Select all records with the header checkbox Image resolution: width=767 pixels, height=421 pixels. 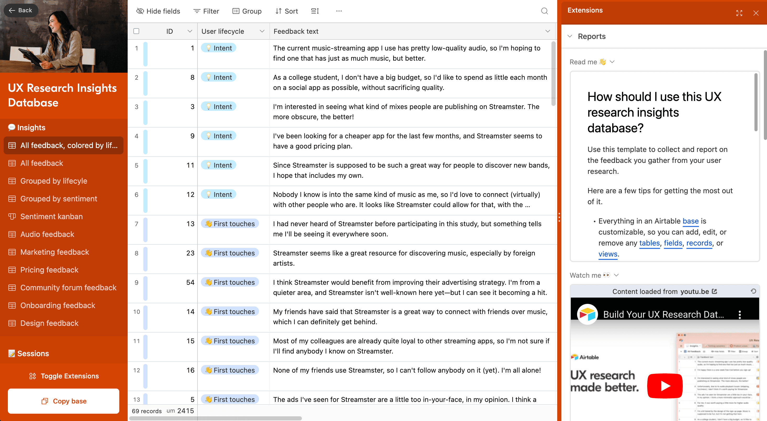136,31
